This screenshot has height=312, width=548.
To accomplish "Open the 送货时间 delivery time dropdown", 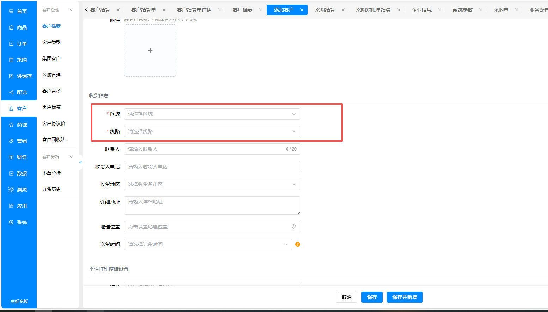I will coord(208,244).
